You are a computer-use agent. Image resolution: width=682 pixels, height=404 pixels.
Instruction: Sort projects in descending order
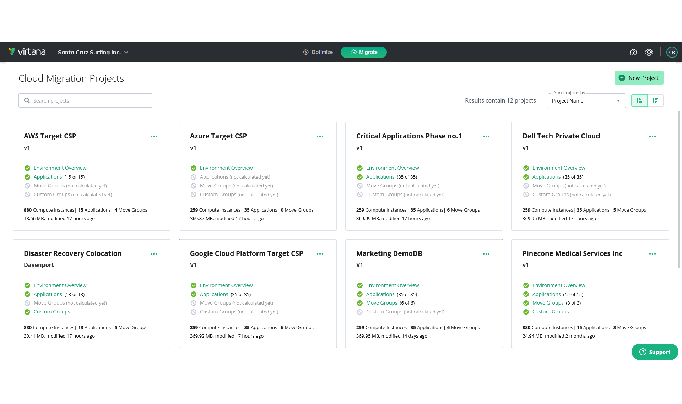655,100
